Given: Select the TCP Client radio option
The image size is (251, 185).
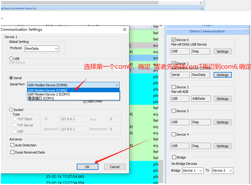Looking at the screenshot, I should coord(15,119).
